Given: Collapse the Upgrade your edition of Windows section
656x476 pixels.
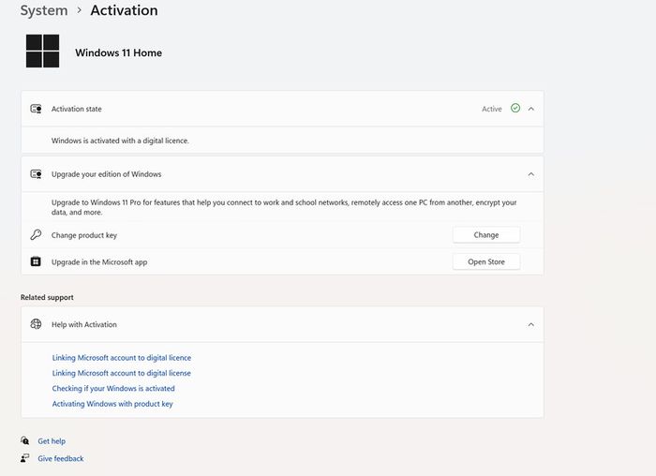Looking at the screenshot, I should tap(531, 174).
